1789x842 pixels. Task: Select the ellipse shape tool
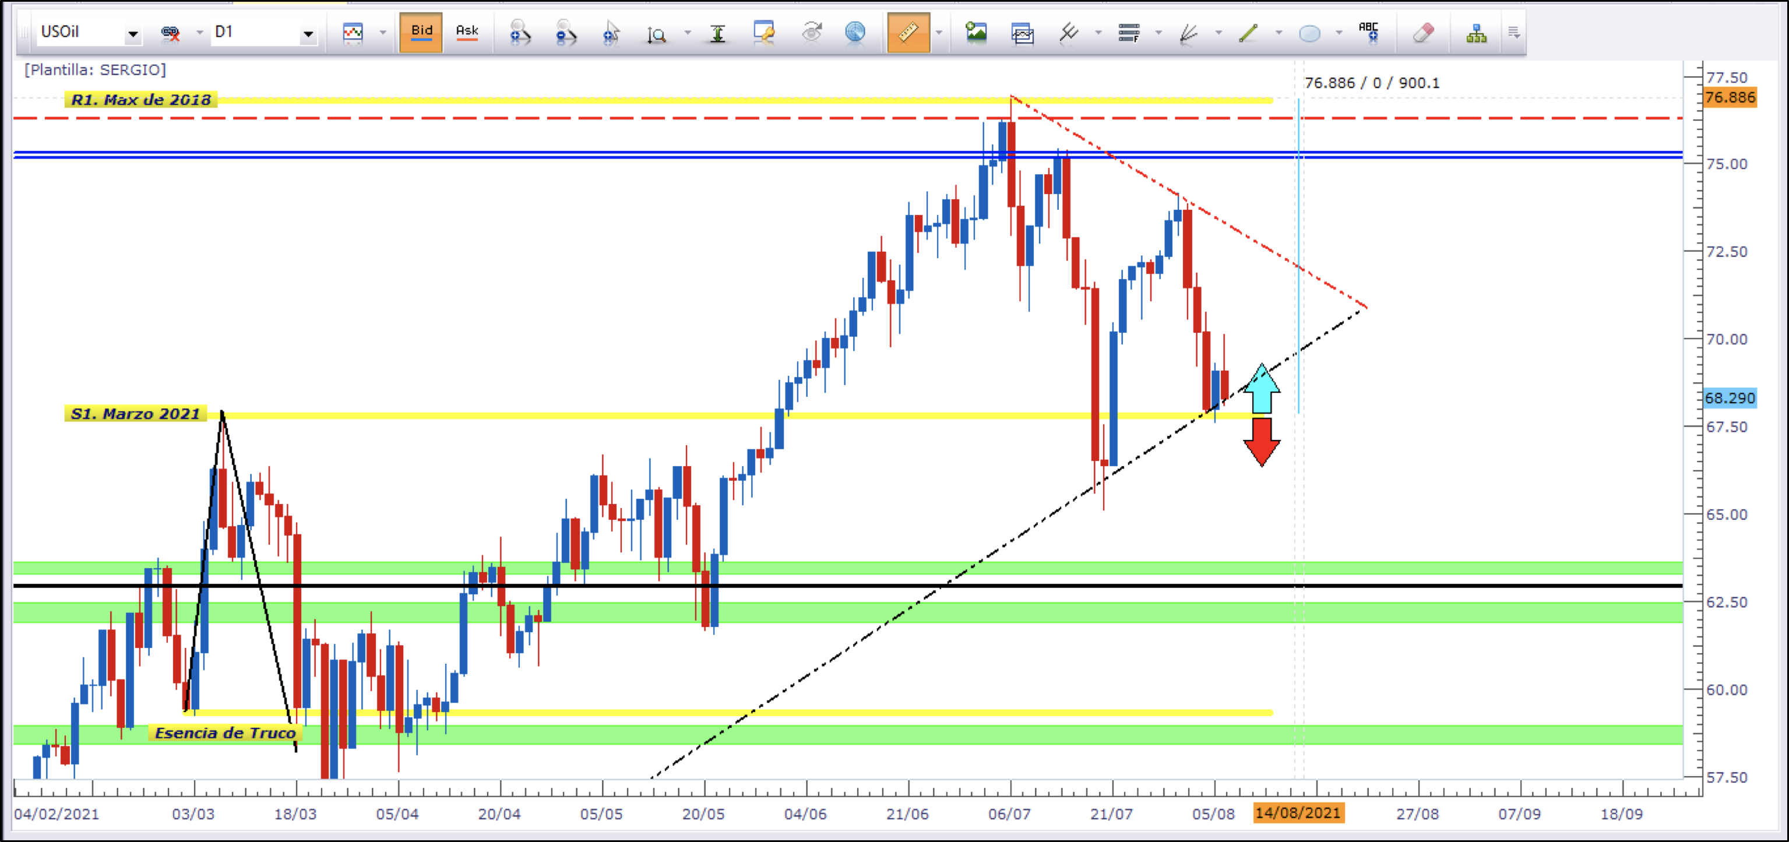1309,33
